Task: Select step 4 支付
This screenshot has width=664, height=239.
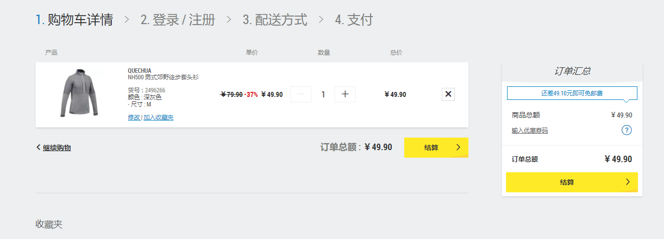Action: [x=354, y=20]
